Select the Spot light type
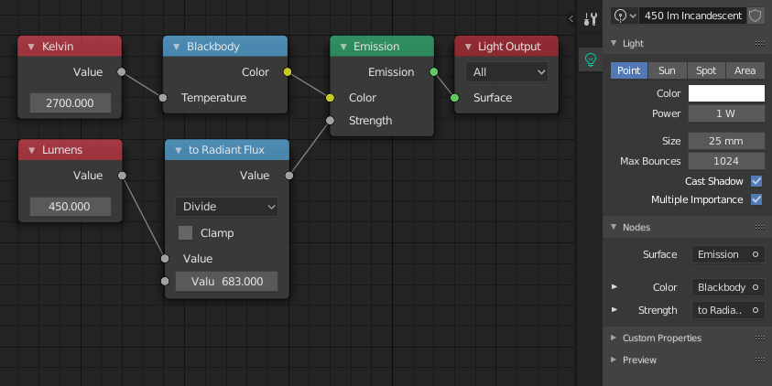The height and width of the screenshot is (386, 772). point(705,70)
